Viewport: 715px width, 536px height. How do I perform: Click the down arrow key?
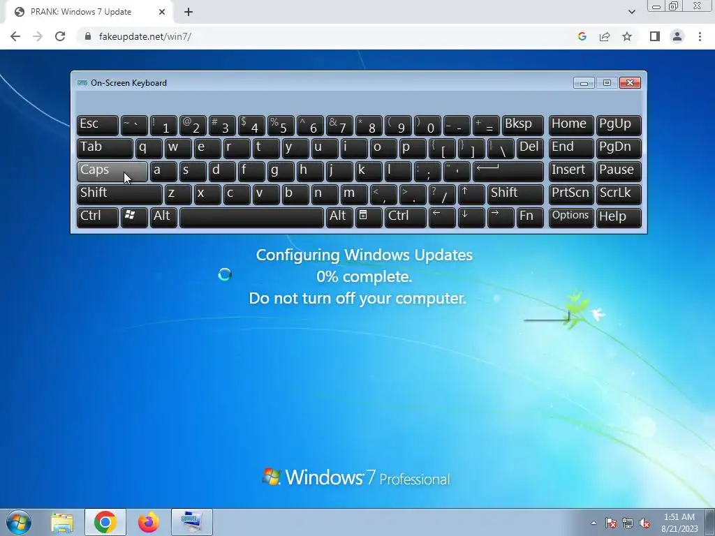point(471,217)
